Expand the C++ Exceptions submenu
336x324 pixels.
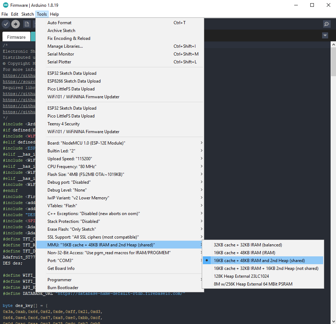point(120,214)
